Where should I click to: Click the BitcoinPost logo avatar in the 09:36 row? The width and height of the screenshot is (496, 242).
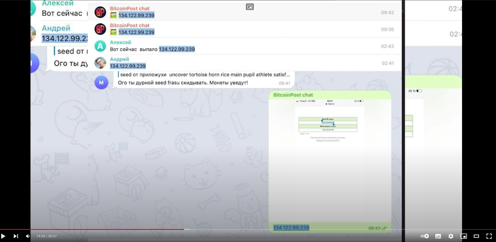100,29
